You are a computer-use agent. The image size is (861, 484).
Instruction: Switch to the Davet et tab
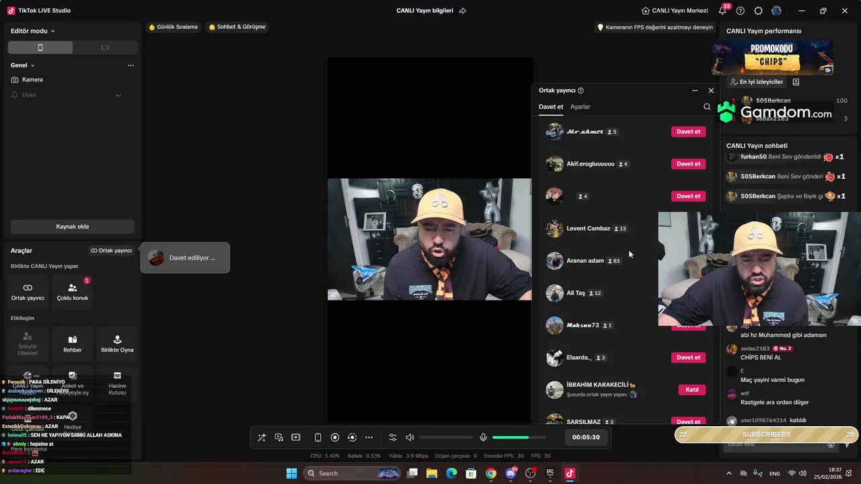[x=551, y=107]
